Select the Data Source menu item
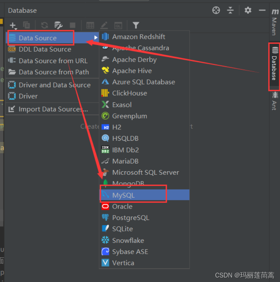The width and height of the screenshot is (280, 282). point(52,38)
